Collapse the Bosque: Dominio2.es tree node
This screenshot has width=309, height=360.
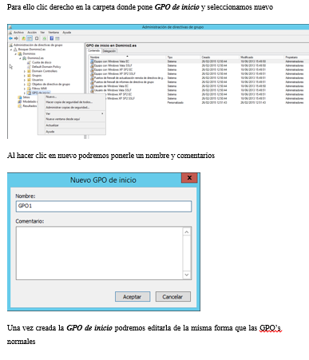(11, 49)
